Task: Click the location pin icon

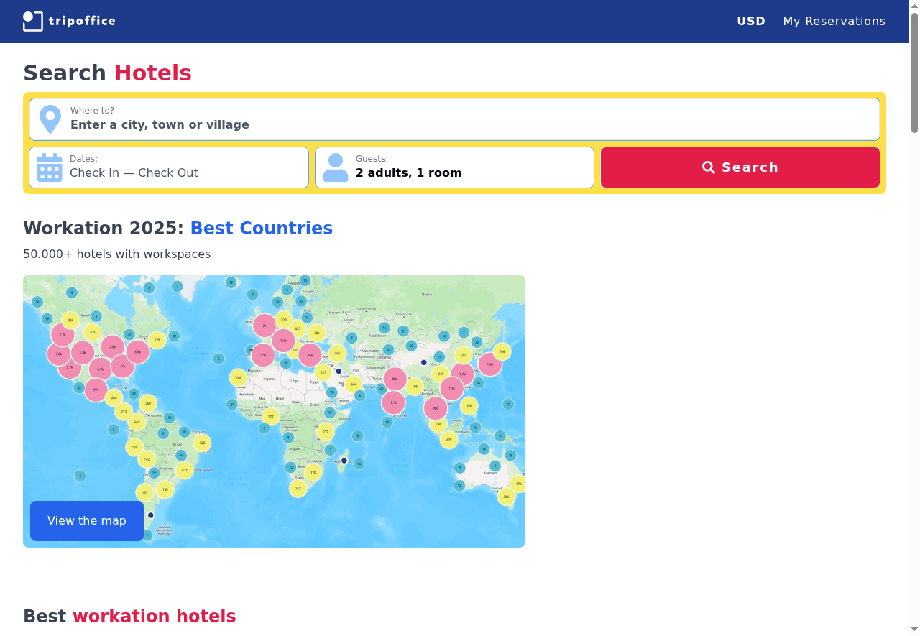Action: click(50, 119)
